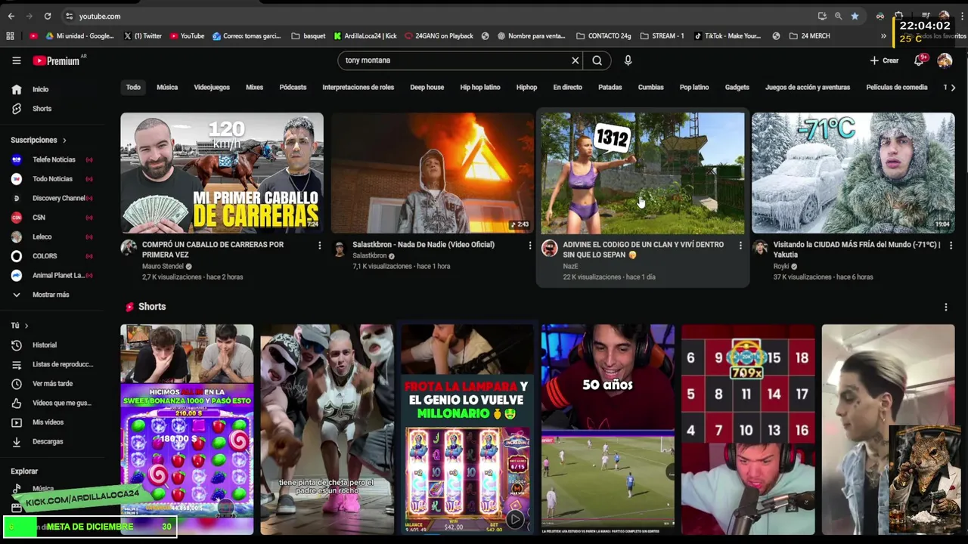Open Shorts section three-dot menu
968x544 pixels.
945,307
